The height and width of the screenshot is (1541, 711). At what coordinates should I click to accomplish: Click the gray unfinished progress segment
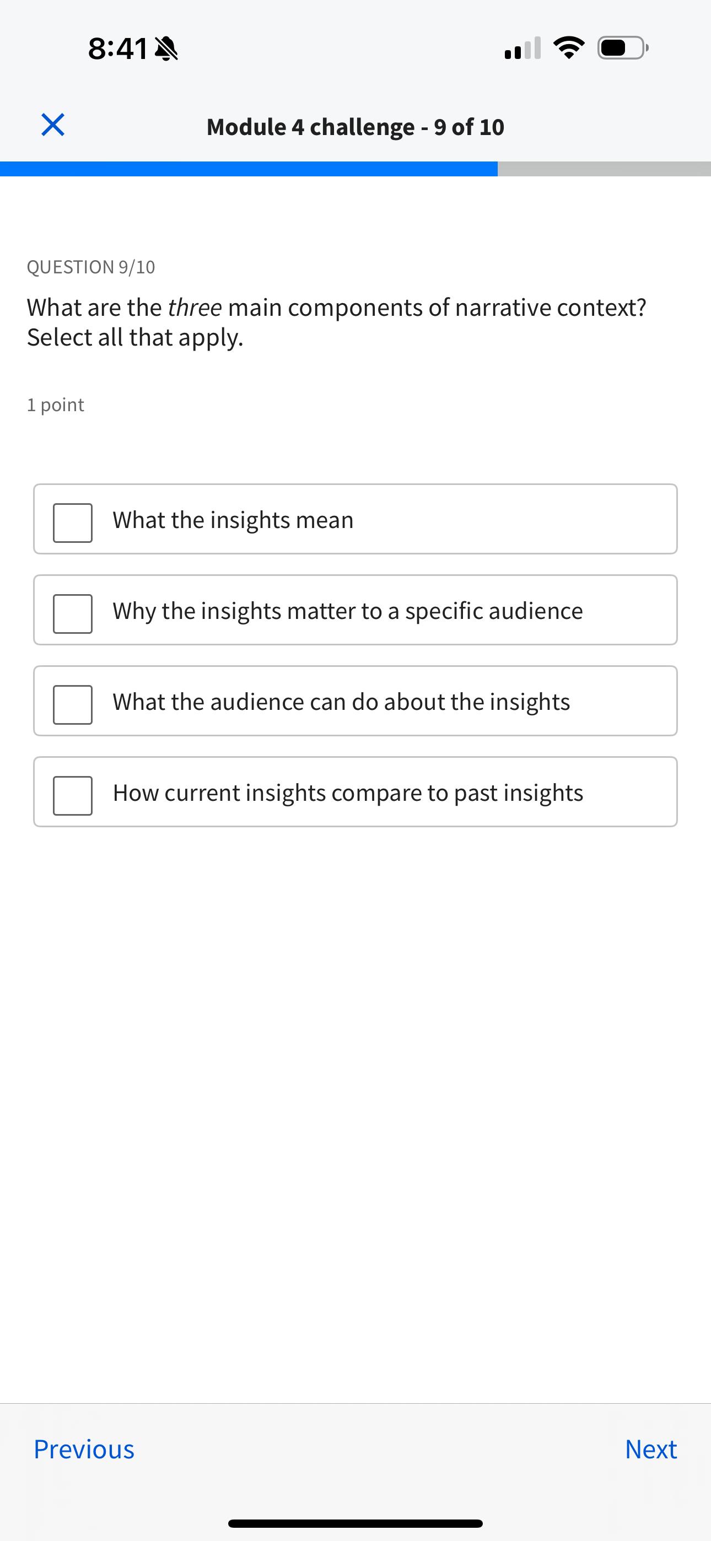point(605,168)
